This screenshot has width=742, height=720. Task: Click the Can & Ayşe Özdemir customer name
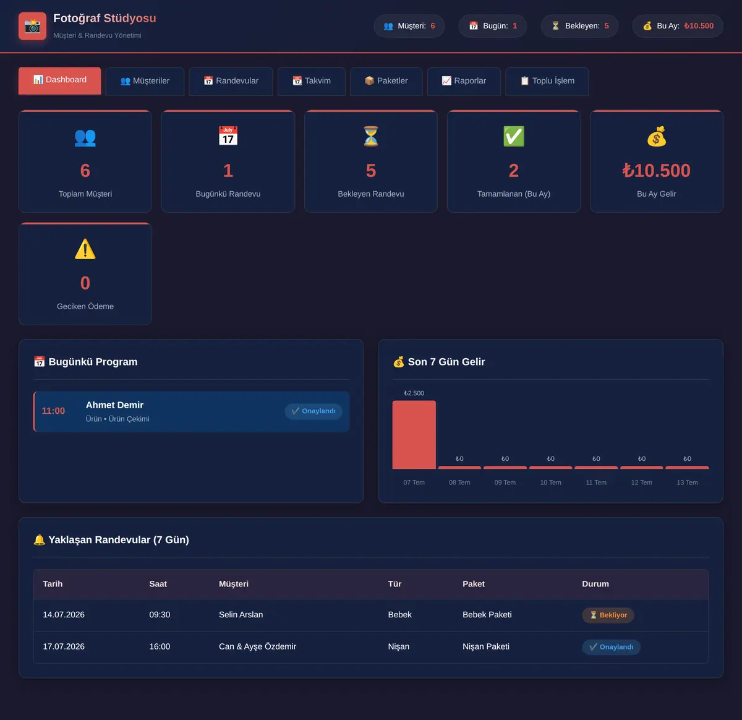pyautogui.click(x=257, y=647)
